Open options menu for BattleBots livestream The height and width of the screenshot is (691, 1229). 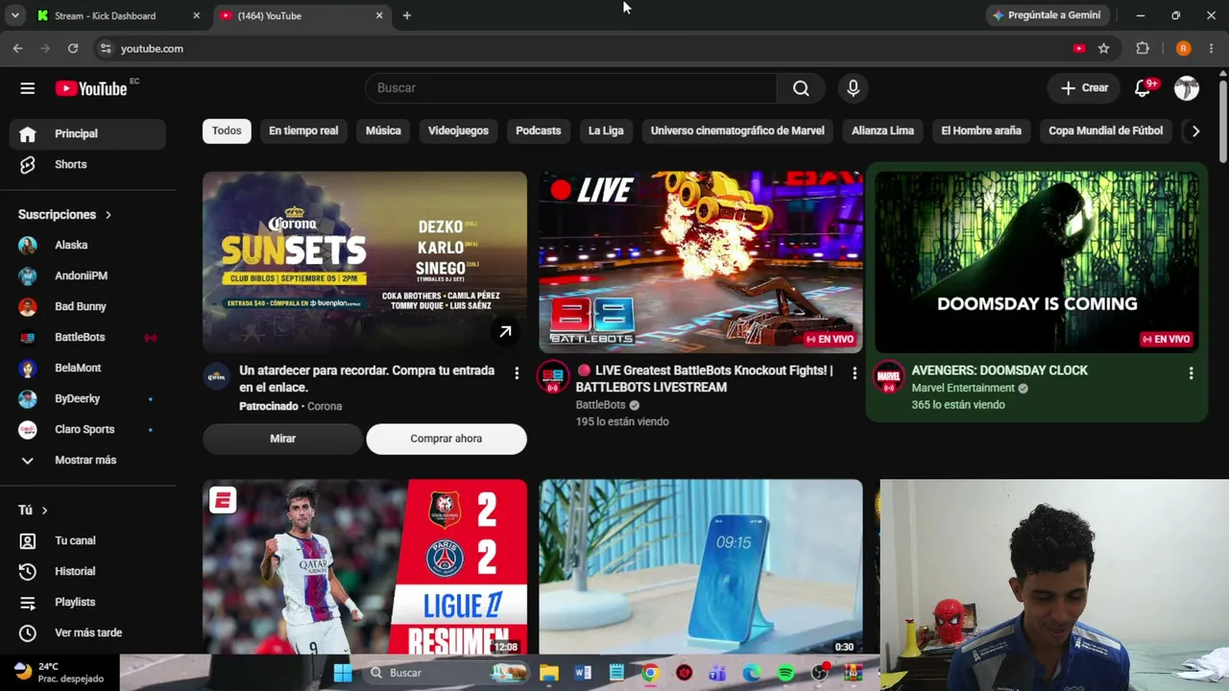point(855,372)
